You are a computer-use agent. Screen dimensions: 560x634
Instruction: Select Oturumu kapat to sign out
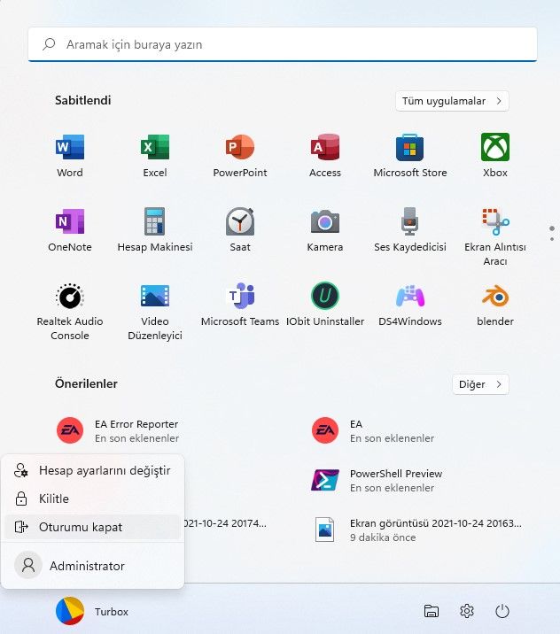pos(92,527)
